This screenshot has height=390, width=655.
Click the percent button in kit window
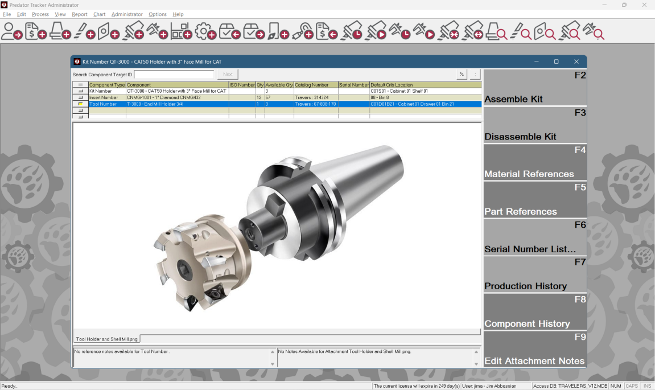click(462, 75)
